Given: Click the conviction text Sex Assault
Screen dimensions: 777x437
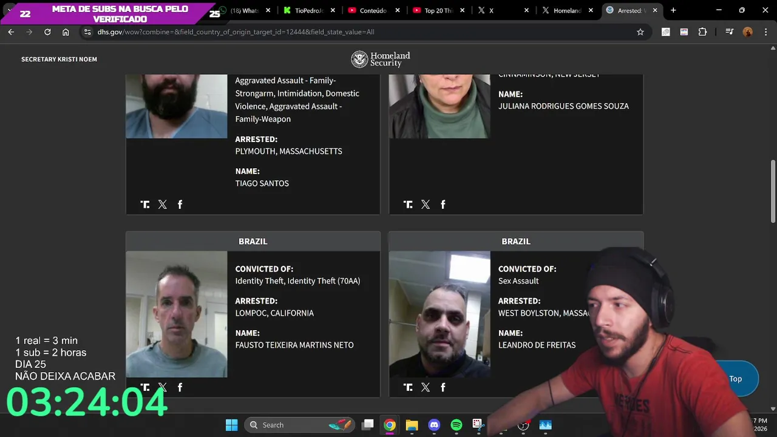Looking at the screenshot, I should (x=518, y=281).
